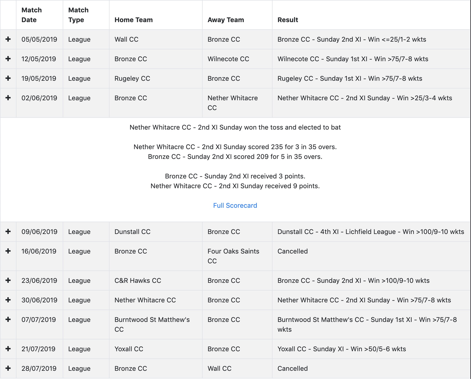This screenshot has width=471, height=379.
Task: Expand the 19/05/2019 Rugeley CC match details
Action: 8,78
